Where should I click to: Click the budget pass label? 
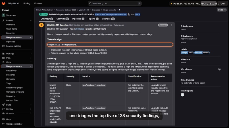187,53
